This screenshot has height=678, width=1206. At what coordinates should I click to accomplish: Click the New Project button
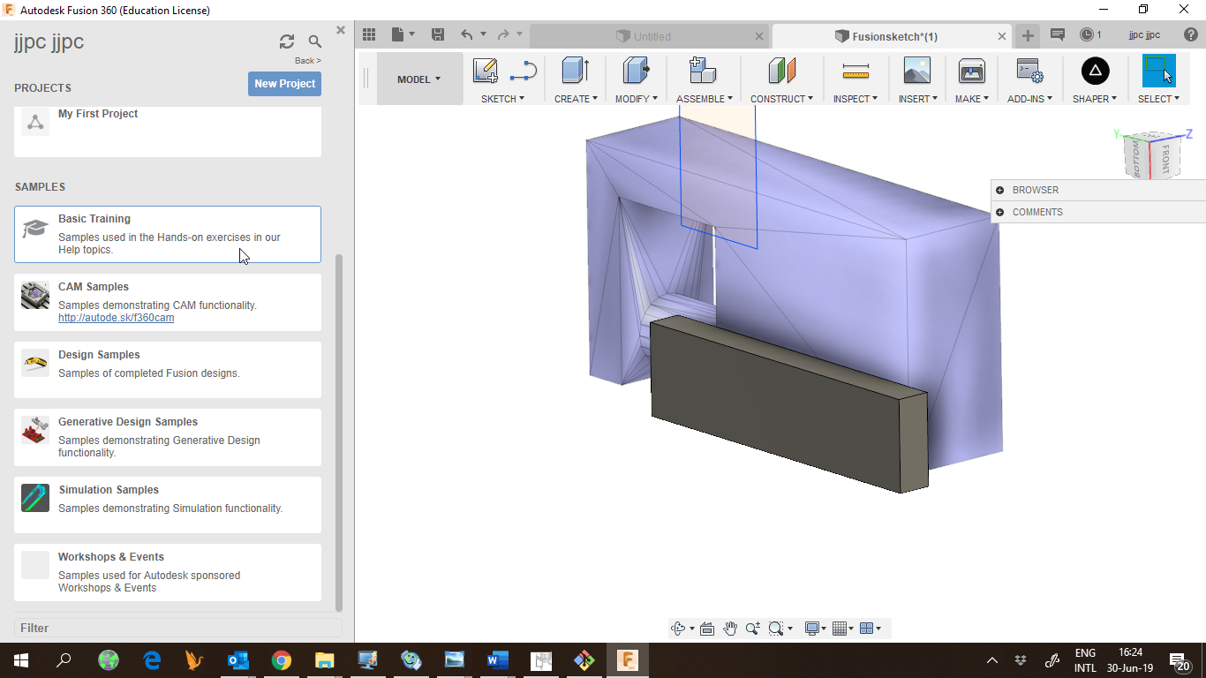pyautogui.click(x=284, y=84)
